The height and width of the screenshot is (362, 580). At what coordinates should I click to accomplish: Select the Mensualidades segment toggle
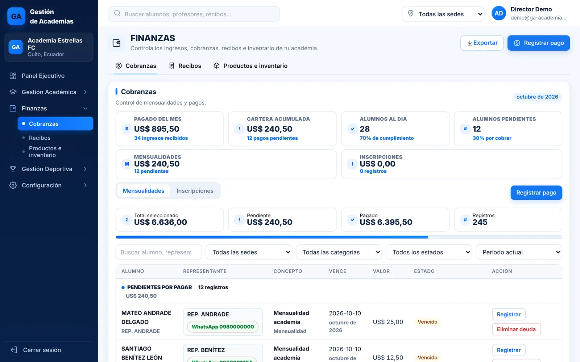[x=144, y=191]
